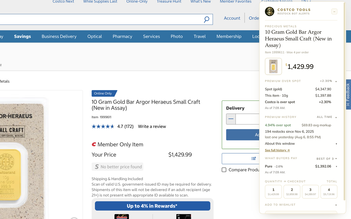351x219 pixels.
Task: Open the While Supplies Last link
Action: click(x=100, y=2)
